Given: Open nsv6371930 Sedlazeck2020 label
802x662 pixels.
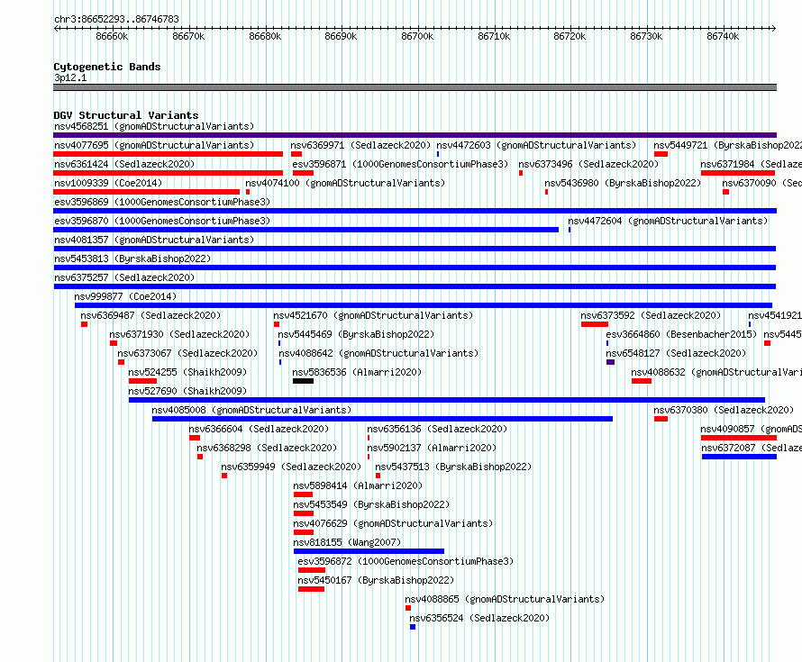Looking at the screenshot, I should (179, 334).
